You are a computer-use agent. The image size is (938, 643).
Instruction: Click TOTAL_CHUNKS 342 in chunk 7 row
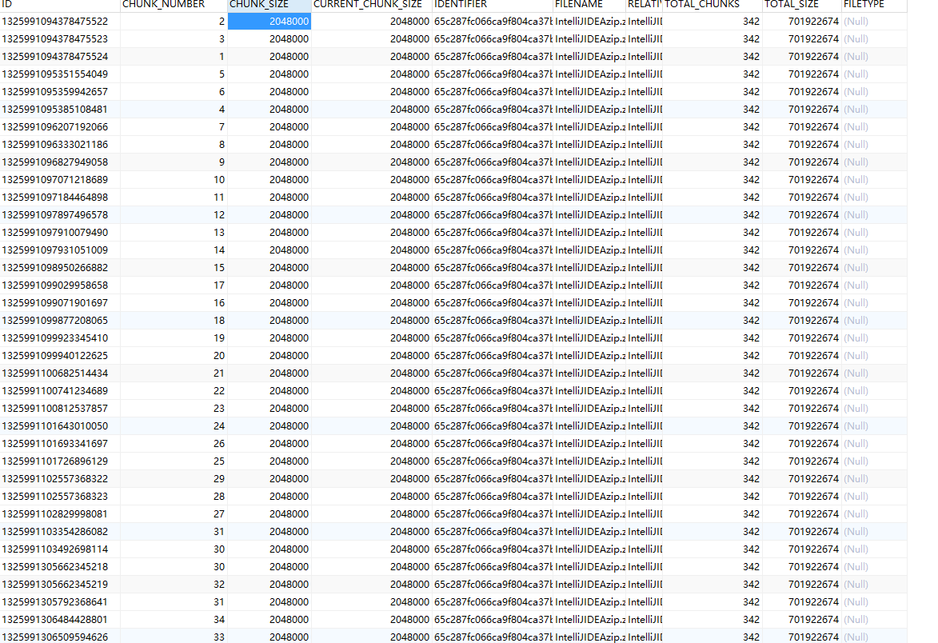tap(712, 127)
